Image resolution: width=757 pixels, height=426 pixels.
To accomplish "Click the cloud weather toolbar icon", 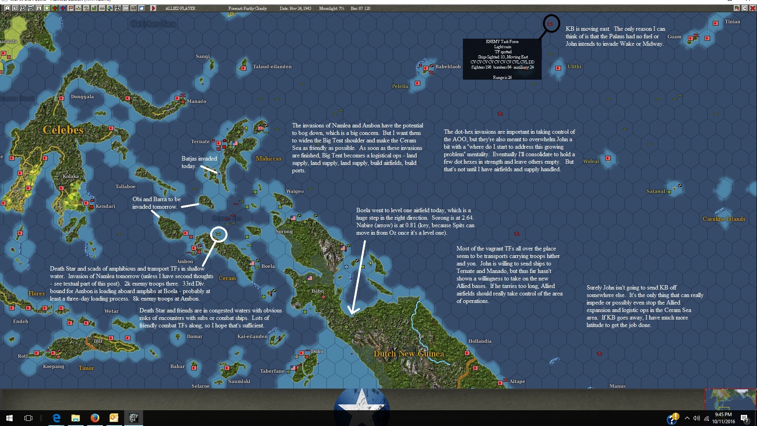I will [141, 8].
